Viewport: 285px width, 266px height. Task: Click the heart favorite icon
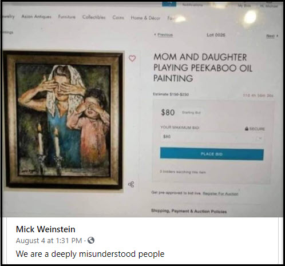coord(132,58)
